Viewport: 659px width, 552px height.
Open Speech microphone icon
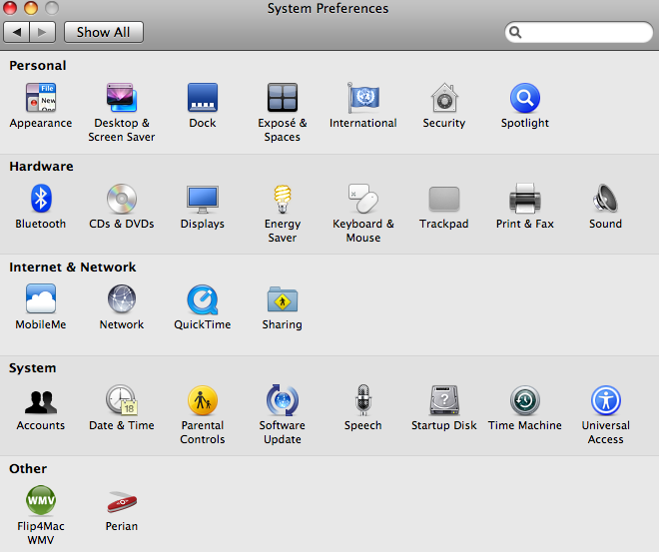click(363, 400)
